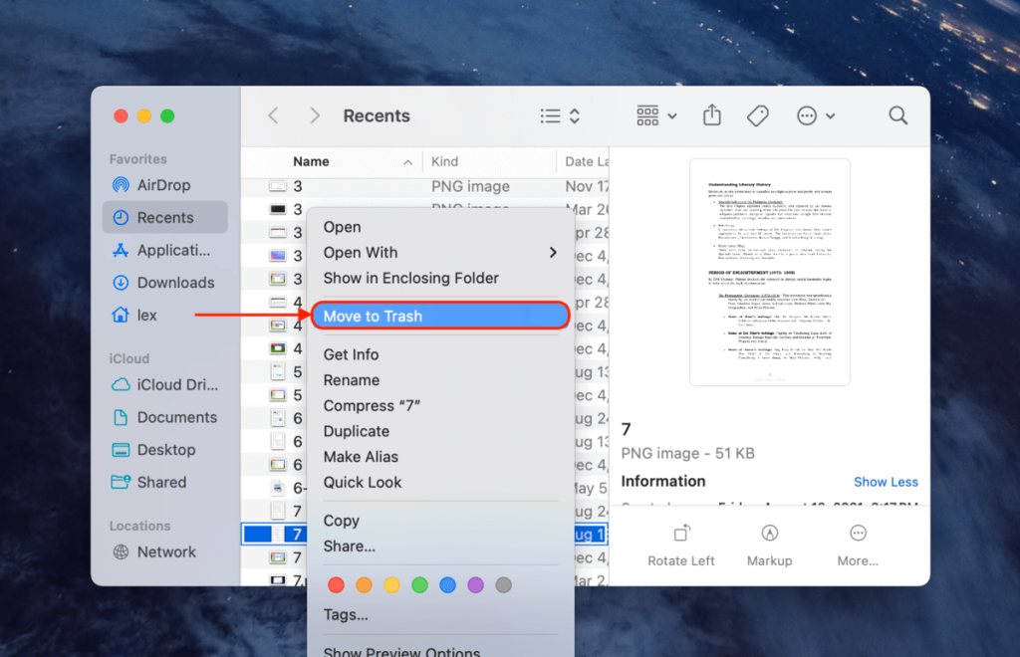
Task: Open the search icon in toolbar
Action: click(x=897, y=115)
